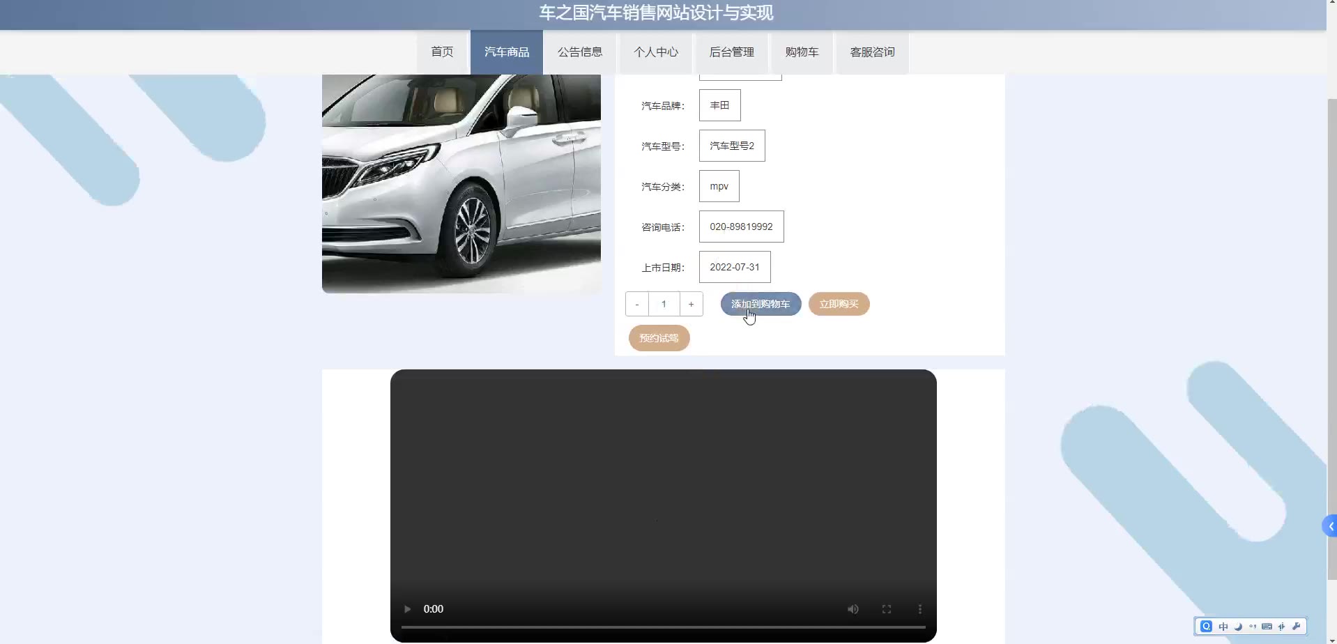This screenshot has height=644, width=1337.
Task: Decrease quantity with the minus button
Action: tap(637, 304)
